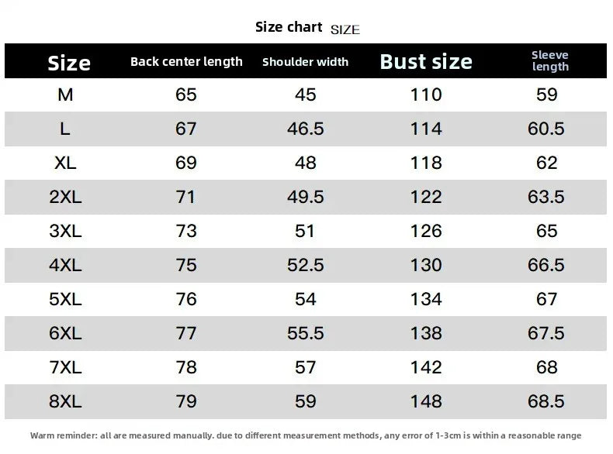Click the 2XL size row label

(65, 197)
